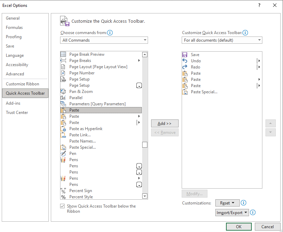The image size is (283, 232).
Task: Click the Move Down arrow button
Action: 270,133
